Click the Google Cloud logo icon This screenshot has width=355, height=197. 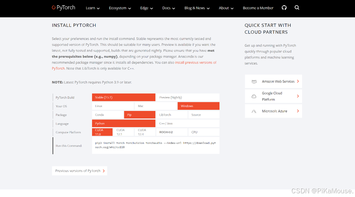(x=254, y=96)
